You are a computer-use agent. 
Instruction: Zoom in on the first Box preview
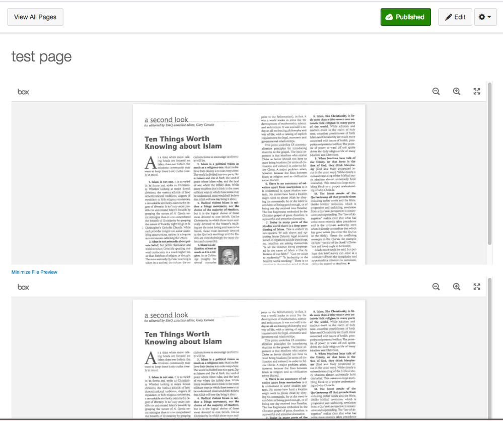pyautogui.click(x=457, y=91)
